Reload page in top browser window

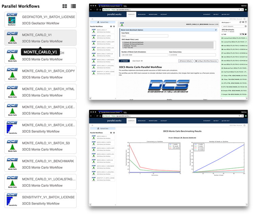(97, 9)
